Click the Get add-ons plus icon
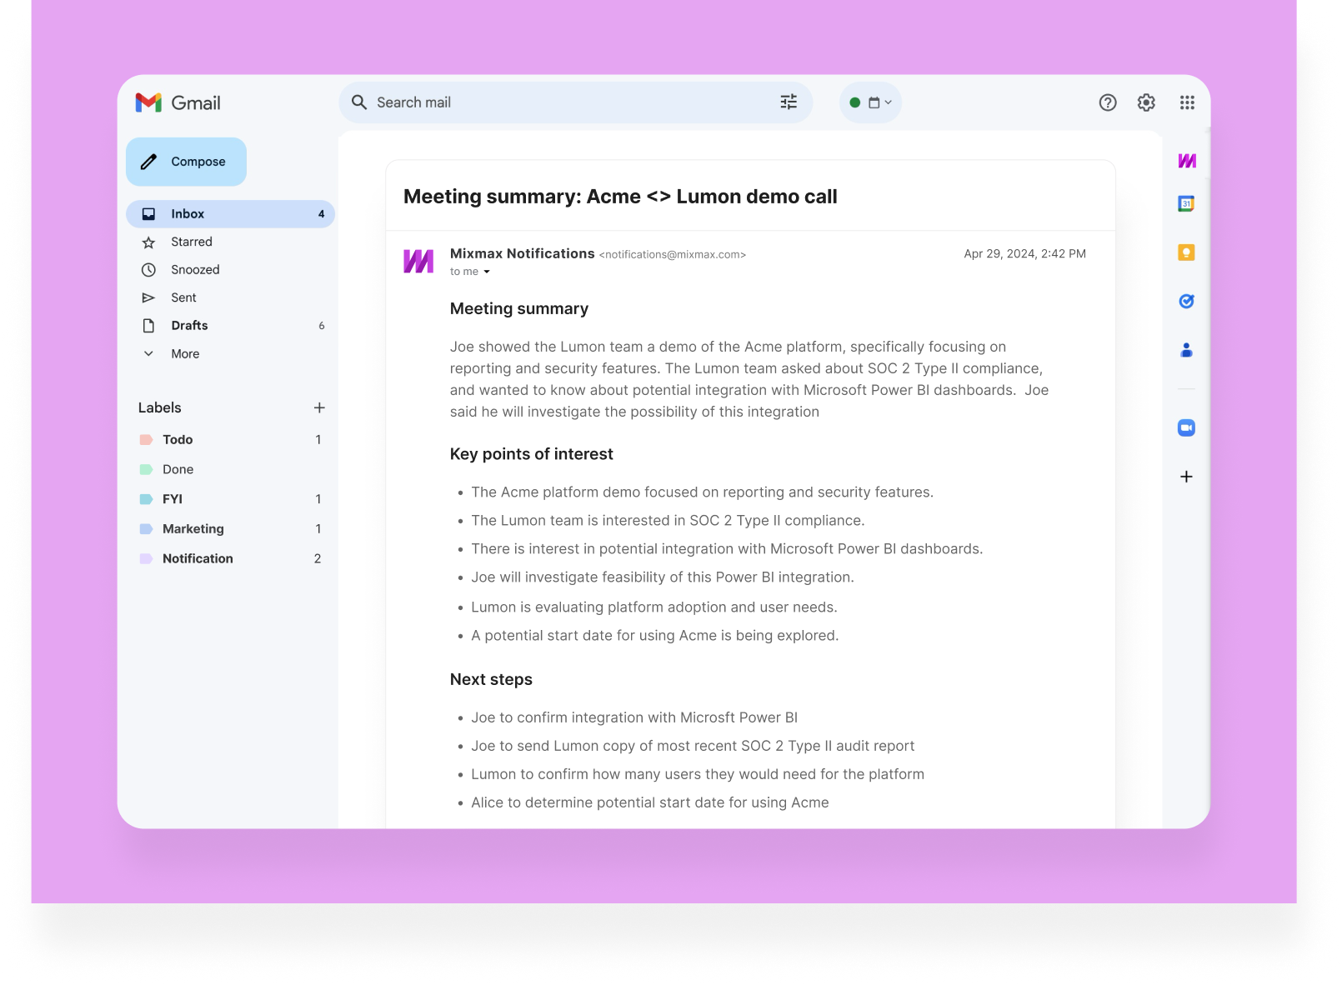 pos(1186,477)
